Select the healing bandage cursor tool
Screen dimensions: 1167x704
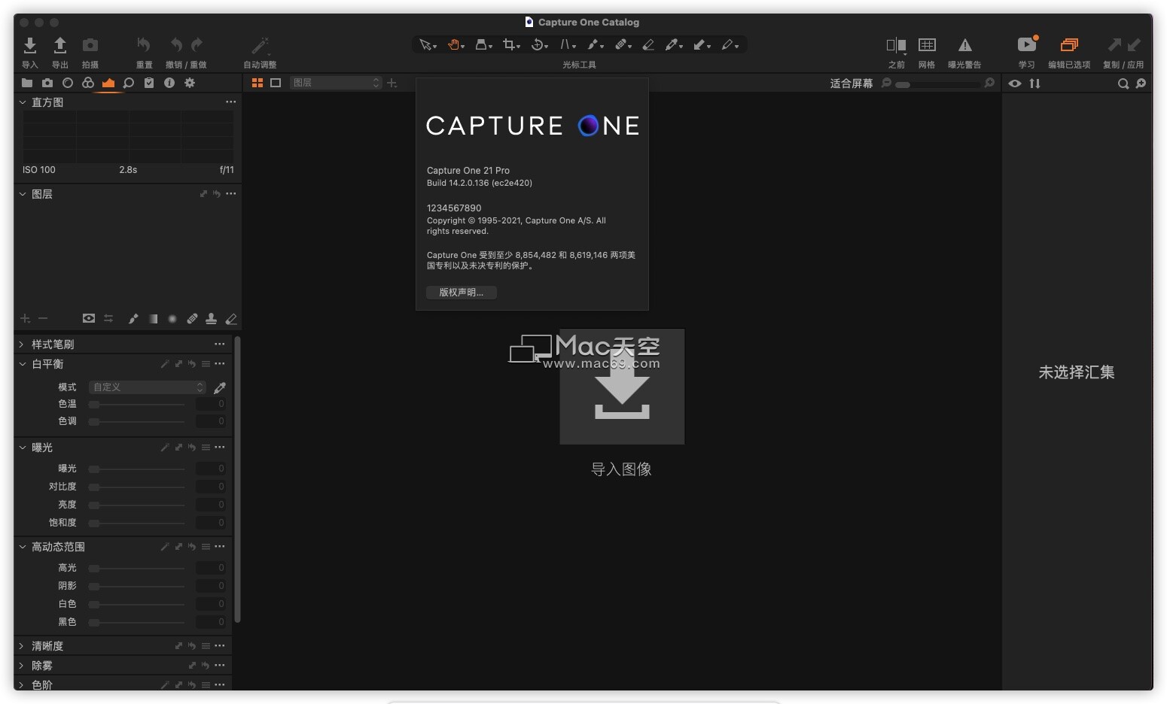tap(622, 45)
